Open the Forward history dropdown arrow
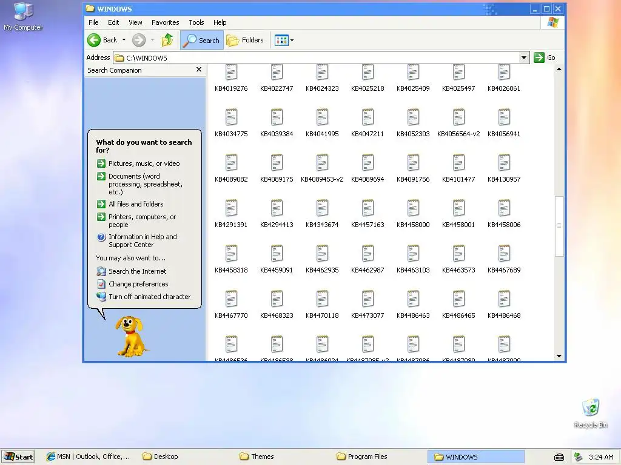This screenshot has height=465, width=621. click(x=152, y=40)
